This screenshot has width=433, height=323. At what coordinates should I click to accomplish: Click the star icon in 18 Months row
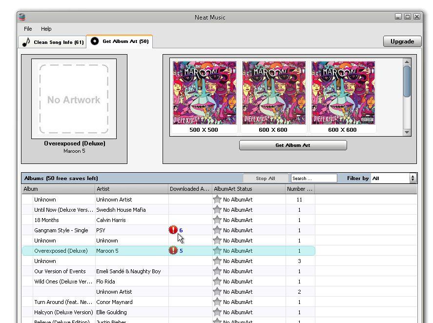pyautogui.click(x=217, y=220)
